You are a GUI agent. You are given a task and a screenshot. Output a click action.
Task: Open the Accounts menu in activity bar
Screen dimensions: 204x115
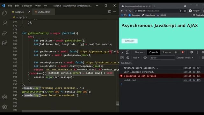(x=4, y=97)
